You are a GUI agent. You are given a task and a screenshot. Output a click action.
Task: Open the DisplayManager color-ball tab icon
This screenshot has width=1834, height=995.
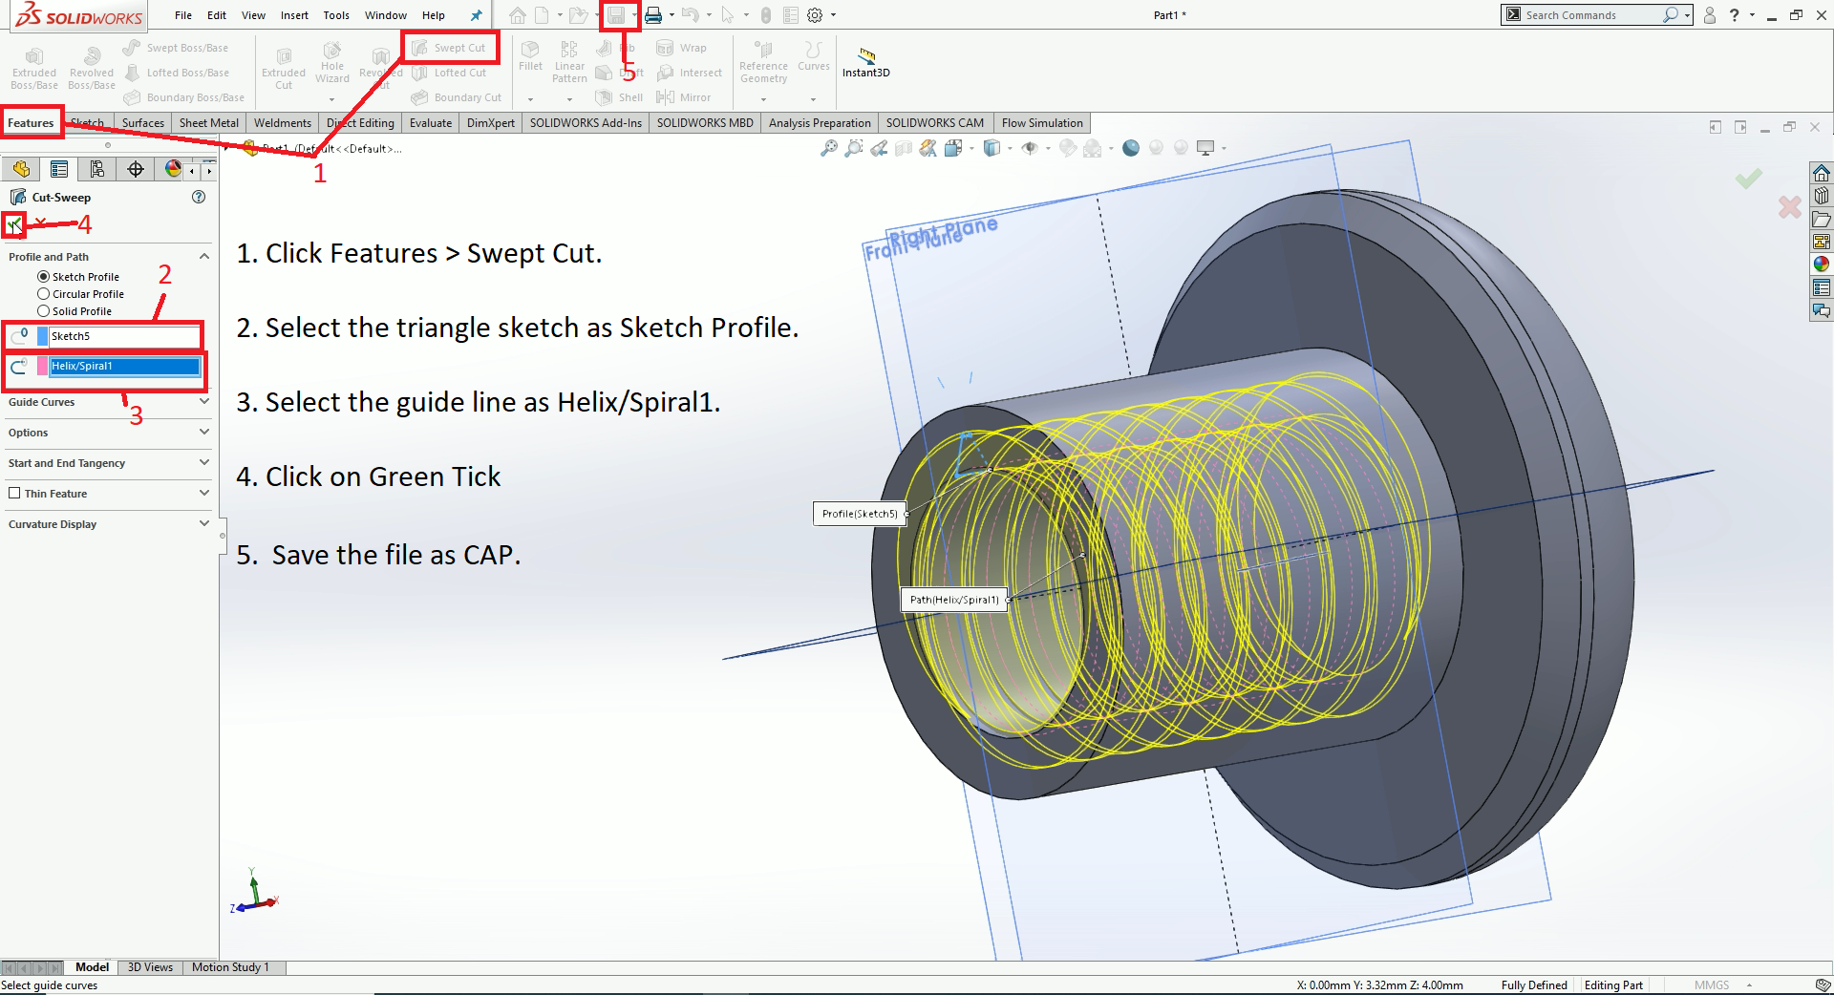173,169
